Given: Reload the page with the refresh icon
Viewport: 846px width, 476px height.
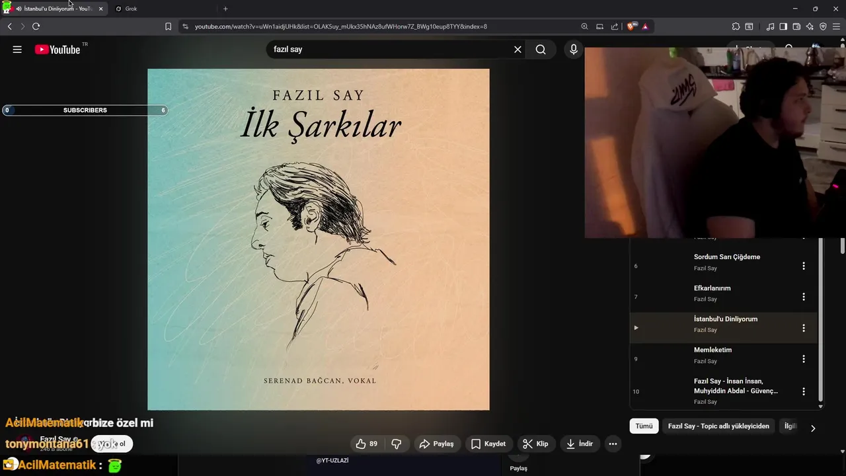Looking at the screenshot, I should 36,26.
